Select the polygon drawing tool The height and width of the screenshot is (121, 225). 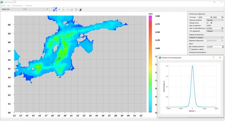click(76, 10)
